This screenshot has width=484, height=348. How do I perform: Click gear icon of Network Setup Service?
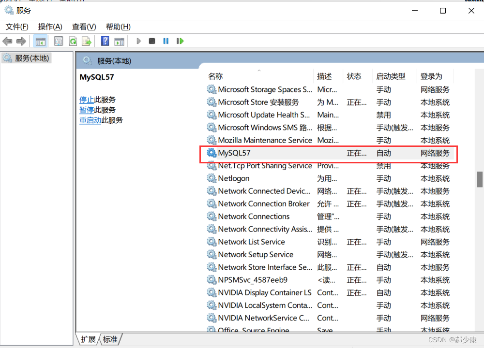pyautogui.click(x=212, y=254)
